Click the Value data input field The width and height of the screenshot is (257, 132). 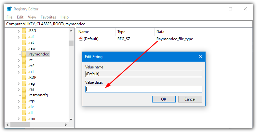pyautogui.click(x=144, y=89)
